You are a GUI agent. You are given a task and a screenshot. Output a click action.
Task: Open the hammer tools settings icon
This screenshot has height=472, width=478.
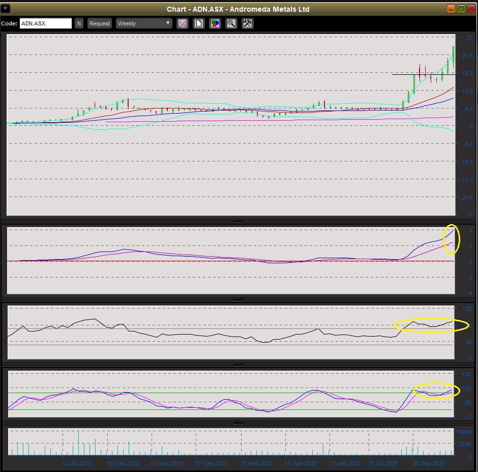(248, 23)
